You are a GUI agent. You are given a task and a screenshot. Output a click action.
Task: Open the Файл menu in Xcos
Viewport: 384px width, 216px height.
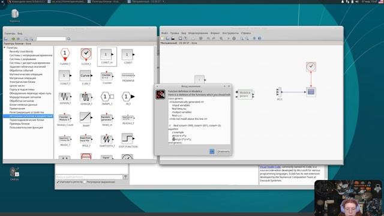(x=164, y=33)
